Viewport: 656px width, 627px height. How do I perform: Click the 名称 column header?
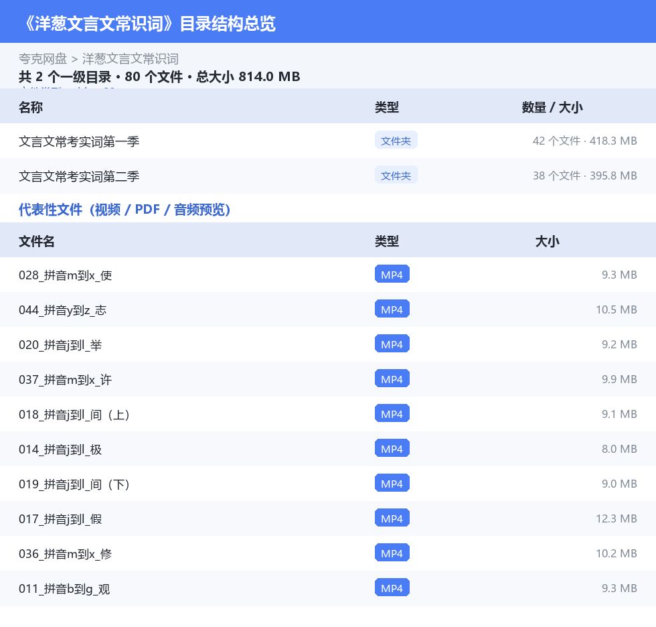31,108
